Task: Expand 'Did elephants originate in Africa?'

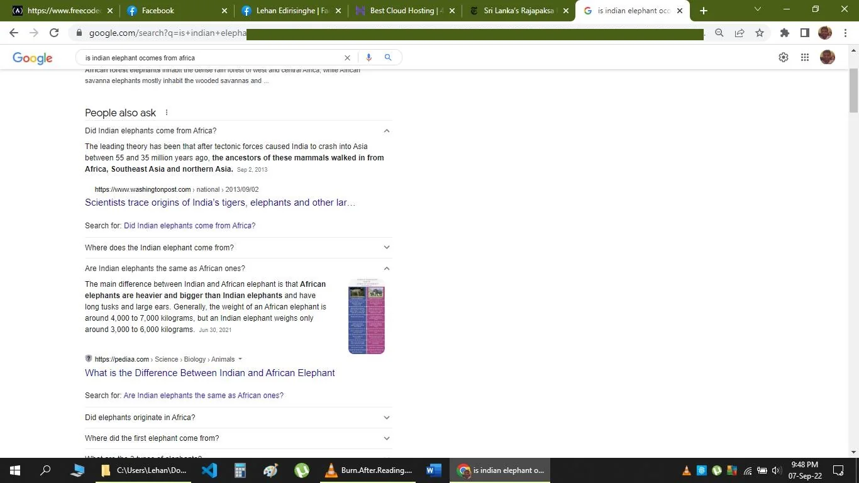Action: 238,418
